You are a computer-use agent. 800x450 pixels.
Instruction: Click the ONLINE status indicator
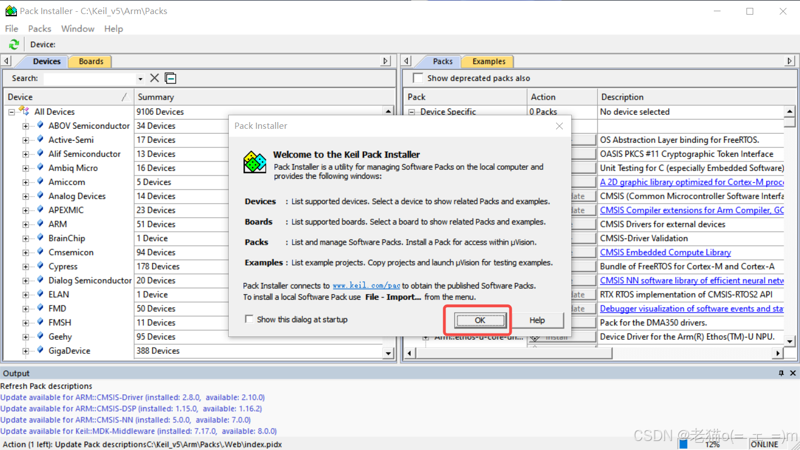(765, 444)
